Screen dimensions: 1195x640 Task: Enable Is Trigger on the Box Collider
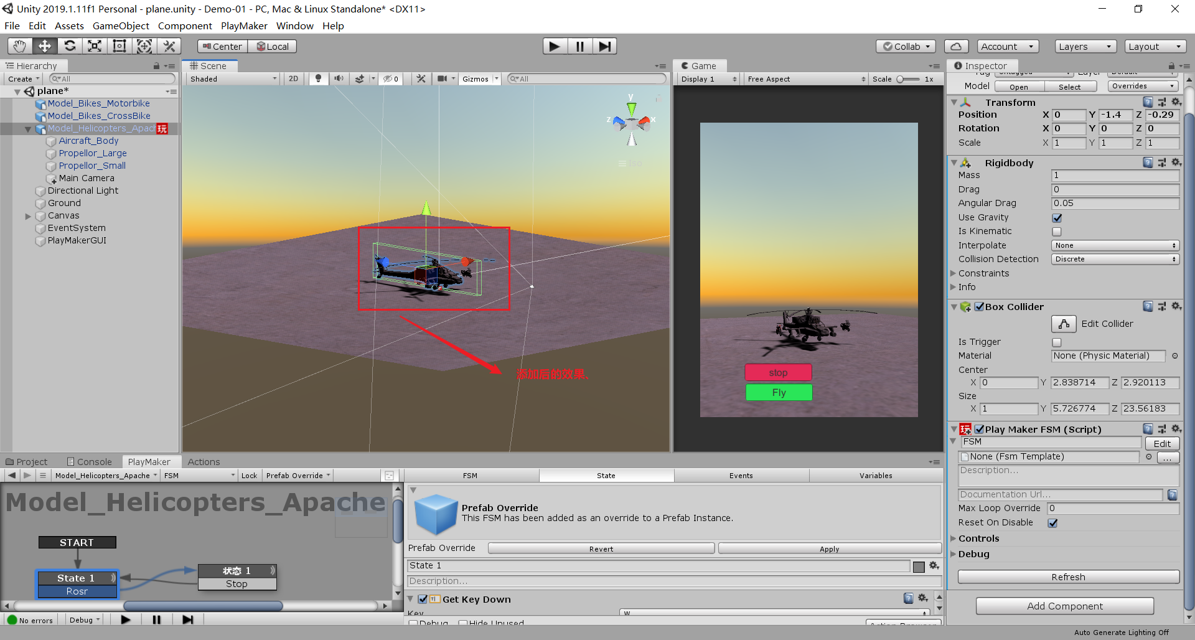tap(1056, 342)
